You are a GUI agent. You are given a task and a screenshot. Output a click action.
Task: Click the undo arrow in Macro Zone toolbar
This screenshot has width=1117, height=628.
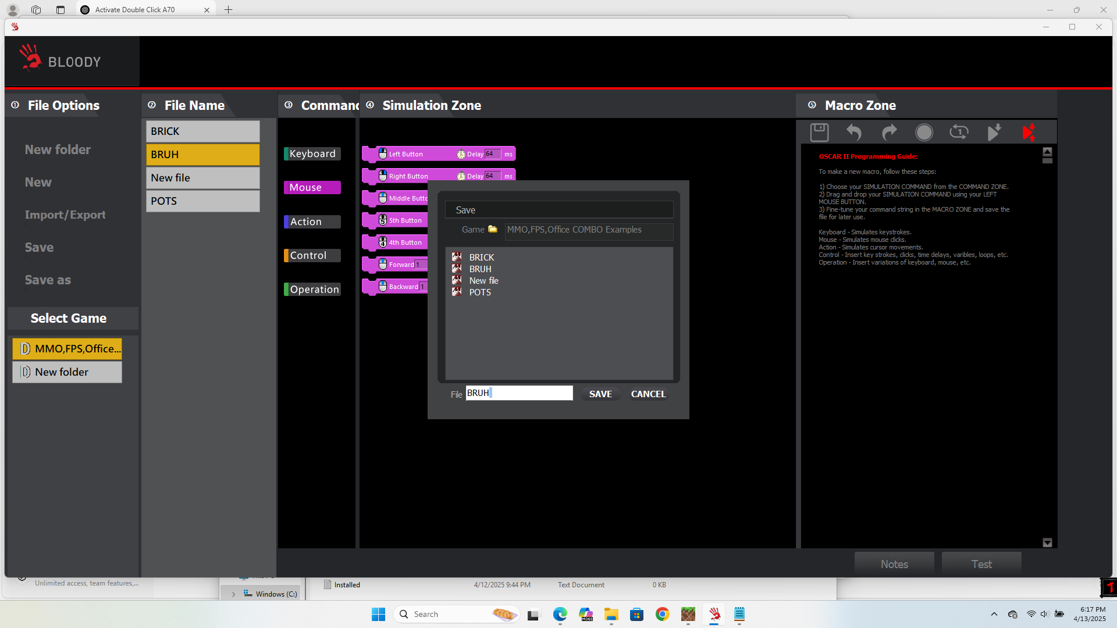click(x=853, y=133)
